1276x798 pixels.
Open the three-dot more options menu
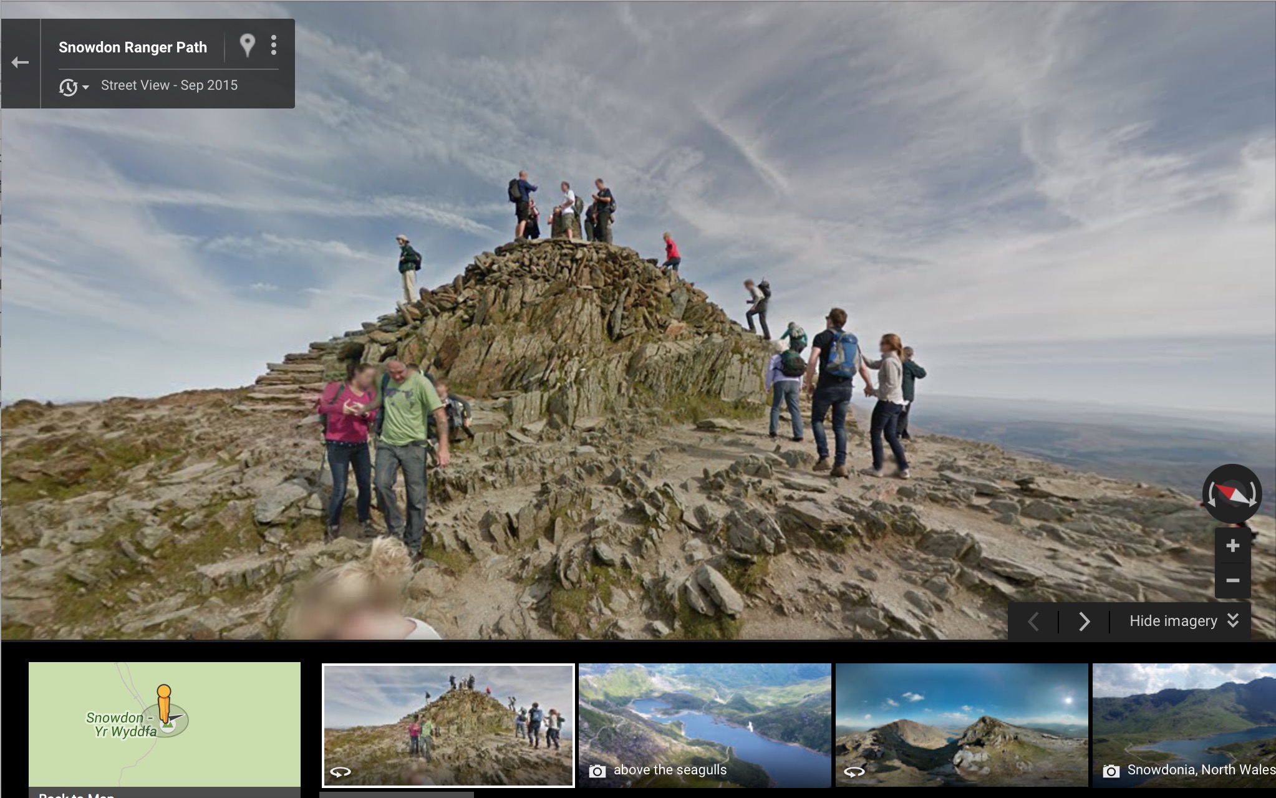click(274, 45)
